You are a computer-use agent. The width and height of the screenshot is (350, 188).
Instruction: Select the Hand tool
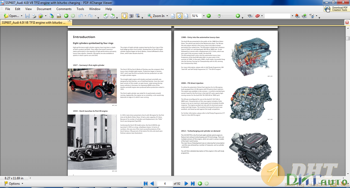click(125, 16)
